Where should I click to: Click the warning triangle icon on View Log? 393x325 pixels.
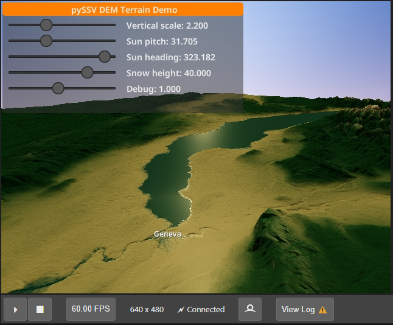322,310
